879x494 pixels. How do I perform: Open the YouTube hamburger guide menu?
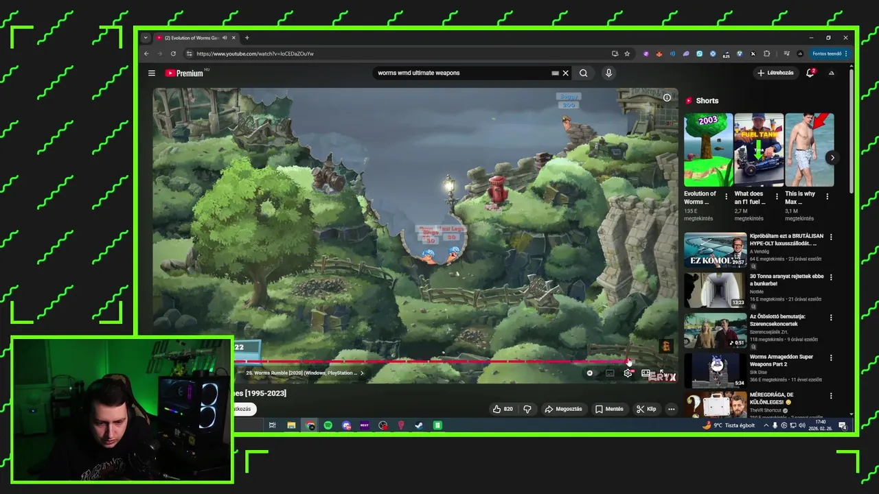pyautogui.click(x=152, y=73)
